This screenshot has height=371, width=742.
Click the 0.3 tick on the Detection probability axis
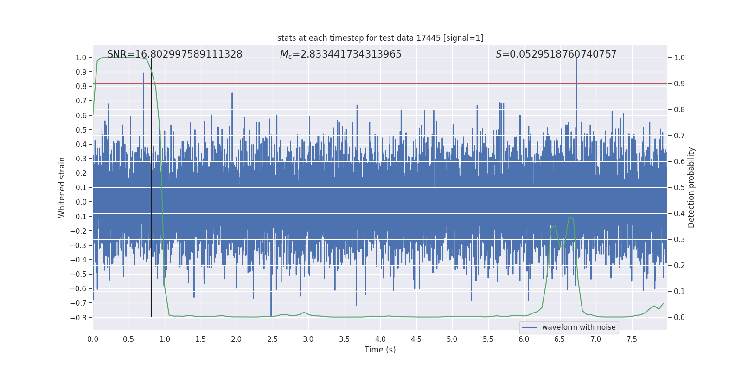(x=679, y=239)
